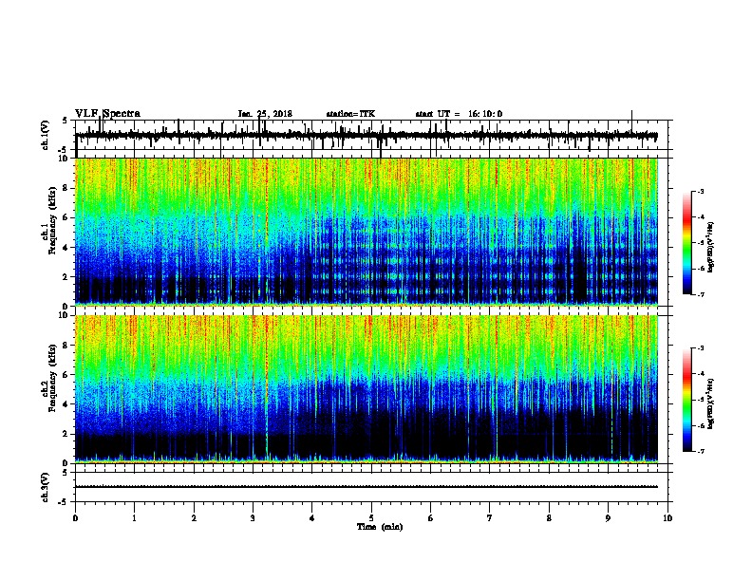This screenshot has height=581, width=752.
Task: Click time axis tick label '3'
Action: tap(253, 518)
